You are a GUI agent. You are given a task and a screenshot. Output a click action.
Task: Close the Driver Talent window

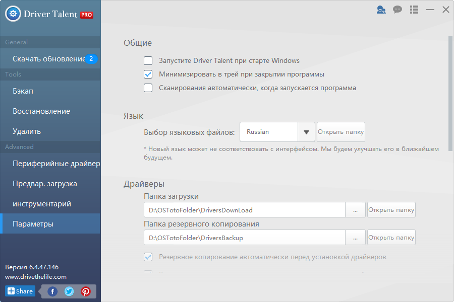[446, 10]
